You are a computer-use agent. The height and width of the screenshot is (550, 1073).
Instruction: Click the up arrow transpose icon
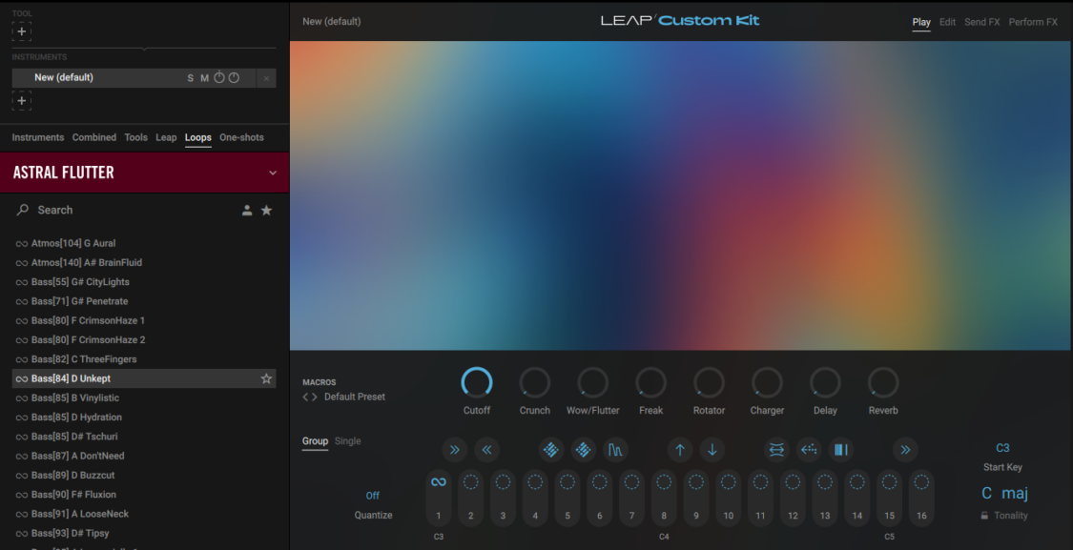[679, 449]
